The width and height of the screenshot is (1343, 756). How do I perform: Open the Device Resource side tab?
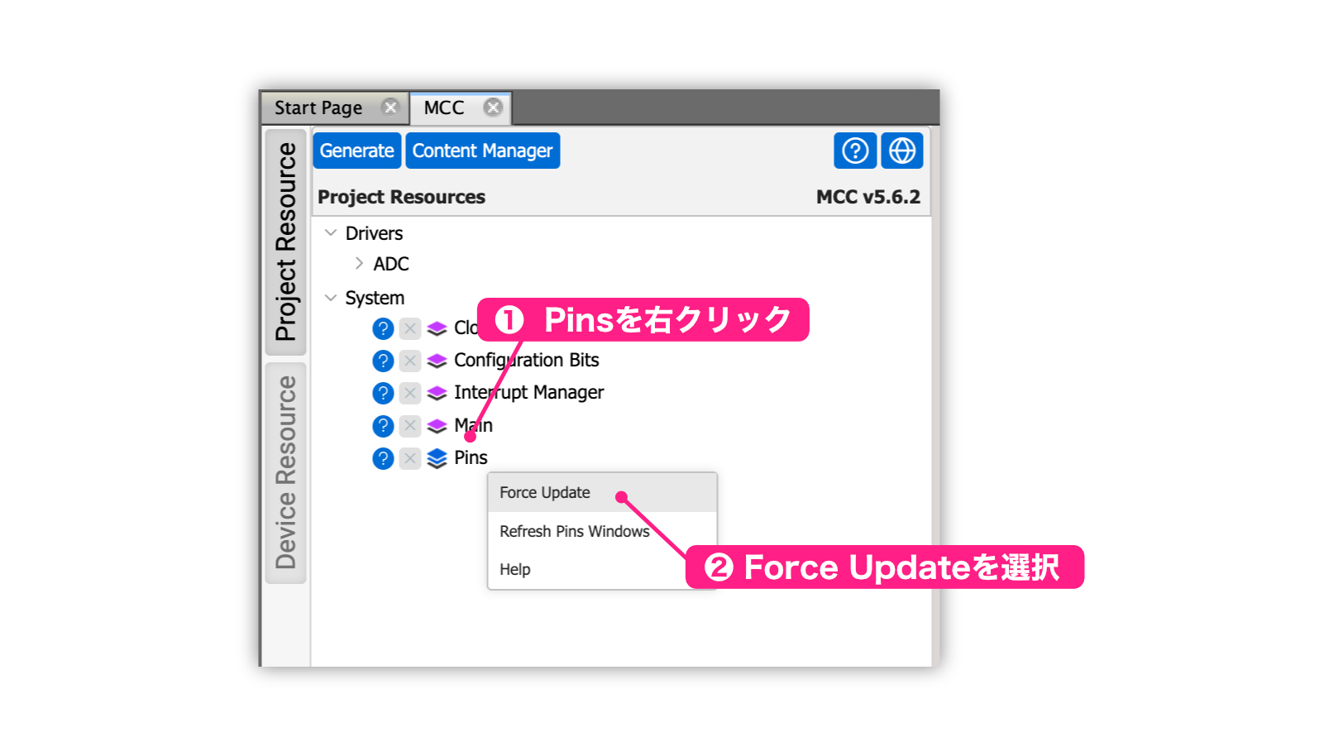click(x=286, y=472)
